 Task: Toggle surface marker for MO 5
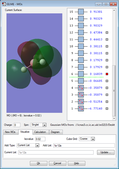tap(107, 81)
